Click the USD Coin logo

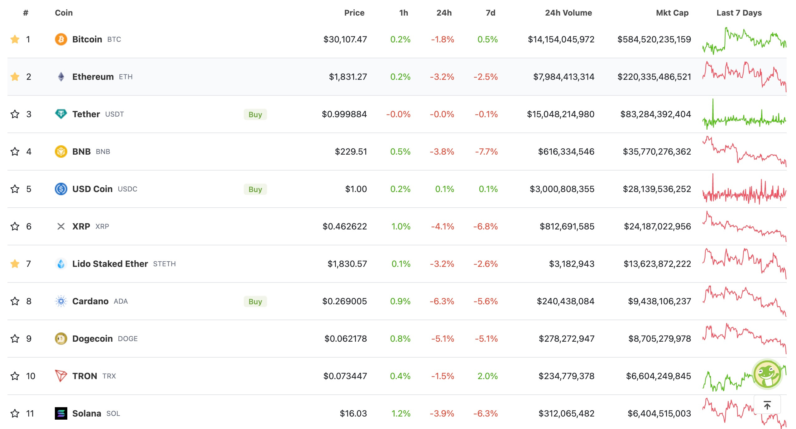pos(61,189)
